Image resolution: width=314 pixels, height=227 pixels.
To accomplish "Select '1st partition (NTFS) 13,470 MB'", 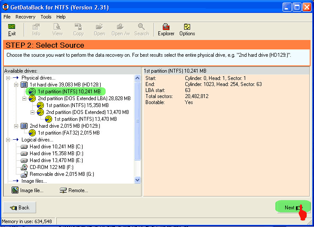I will click(86, 119).
